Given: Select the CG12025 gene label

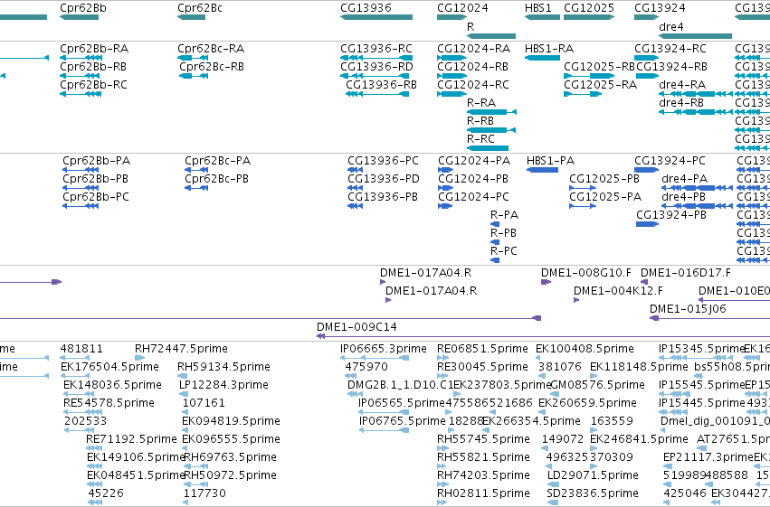Looking at the screenshot, I should pos(589,8).
